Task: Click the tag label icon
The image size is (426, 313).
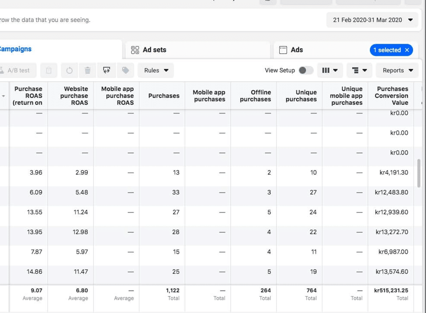Action: 125,71
